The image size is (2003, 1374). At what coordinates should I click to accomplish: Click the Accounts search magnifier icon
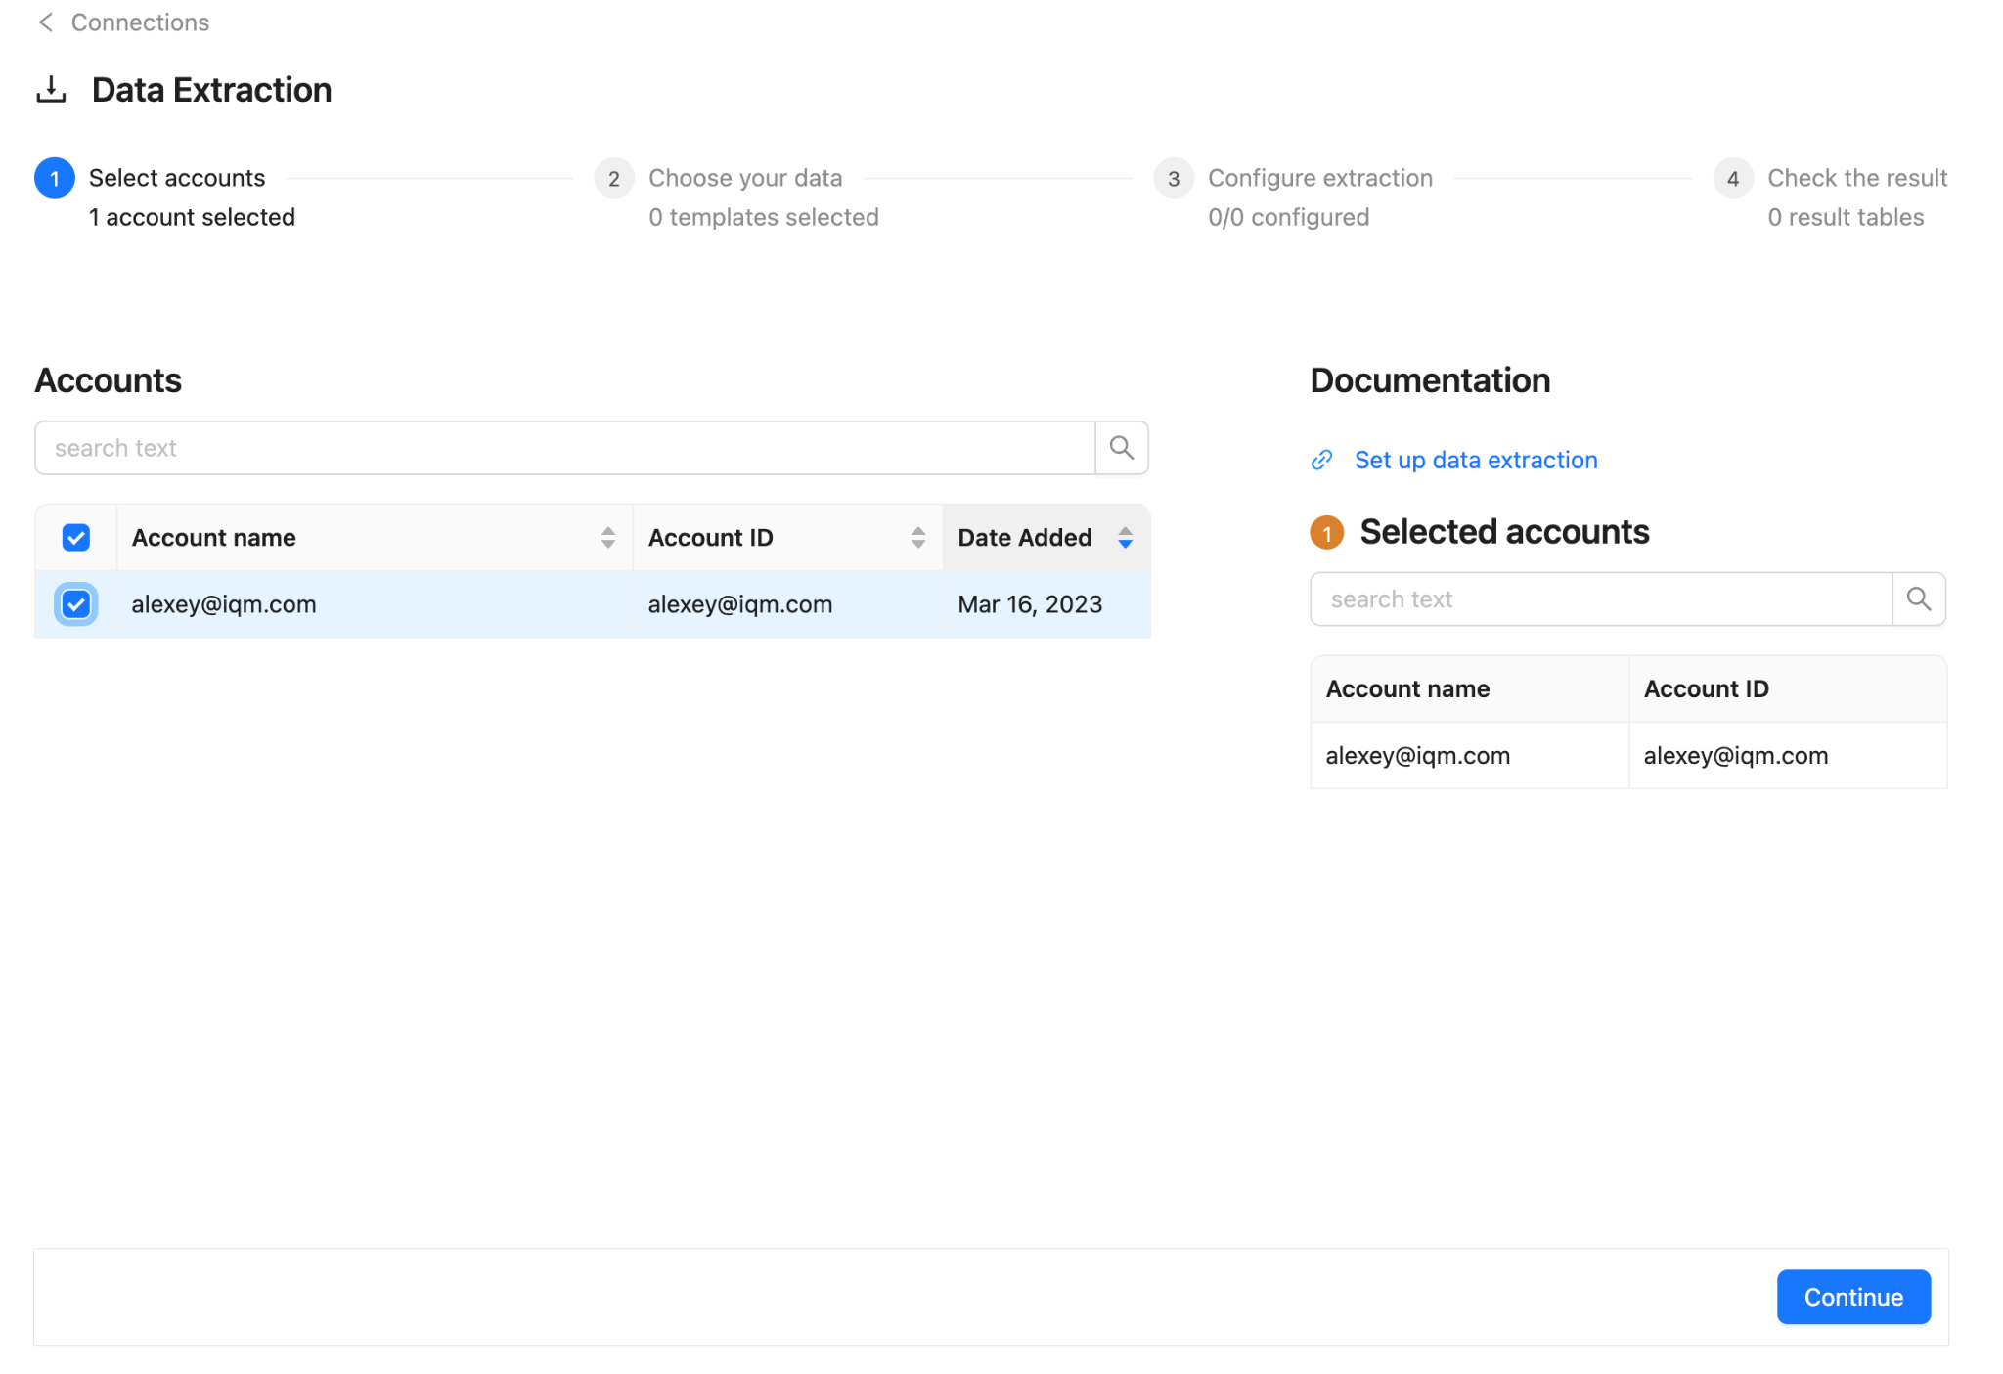(x=1121, y=448)
